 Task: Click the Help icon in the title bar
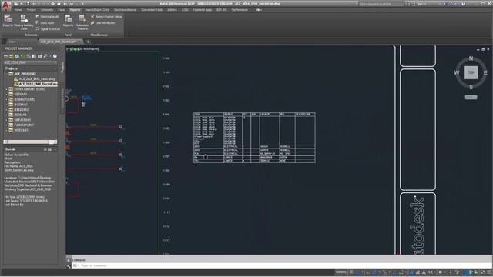[x=463, y=4]
